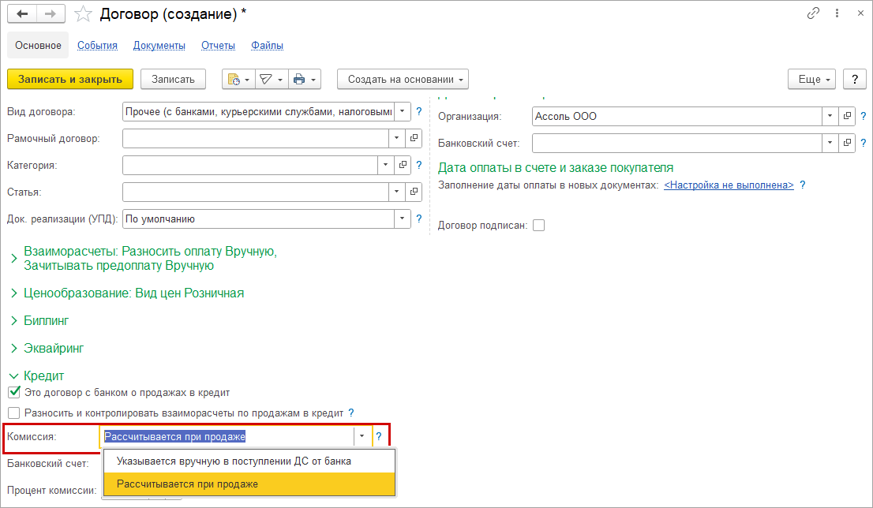Open the printer icon menu
The width and height of the screenshot is (873, 508).
pos(305,79)
